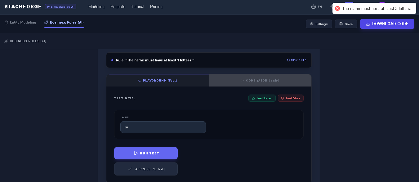Click the Test Data label
The width and height of the screenshot is (419, 182).
pos(125,98)
